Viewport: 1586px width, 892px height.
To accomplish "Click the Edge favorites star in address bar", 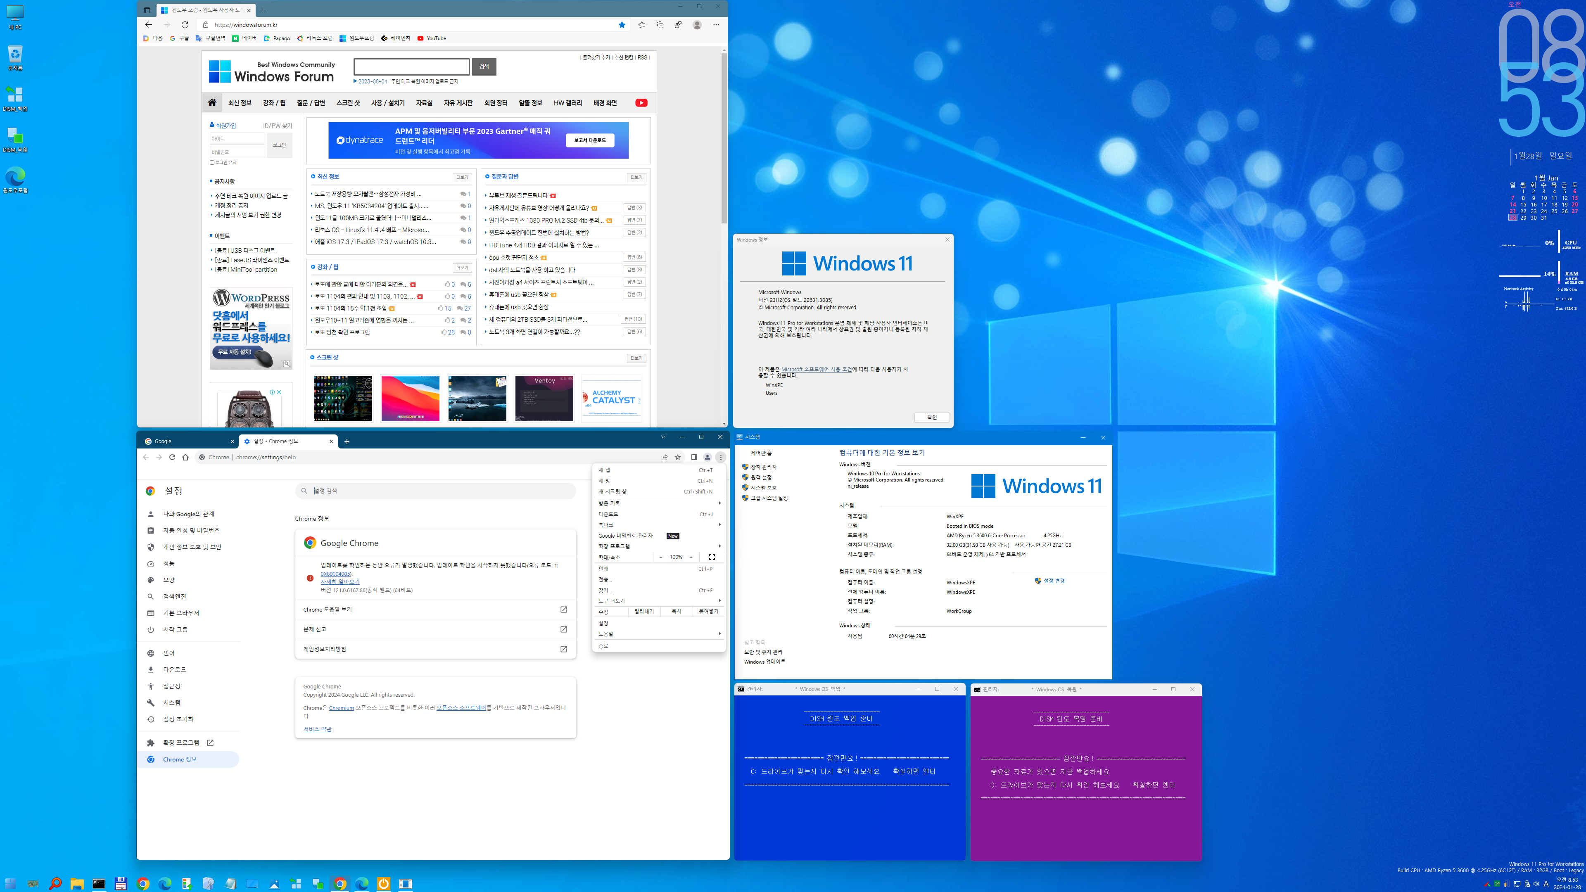I will (x=622, y=25).
